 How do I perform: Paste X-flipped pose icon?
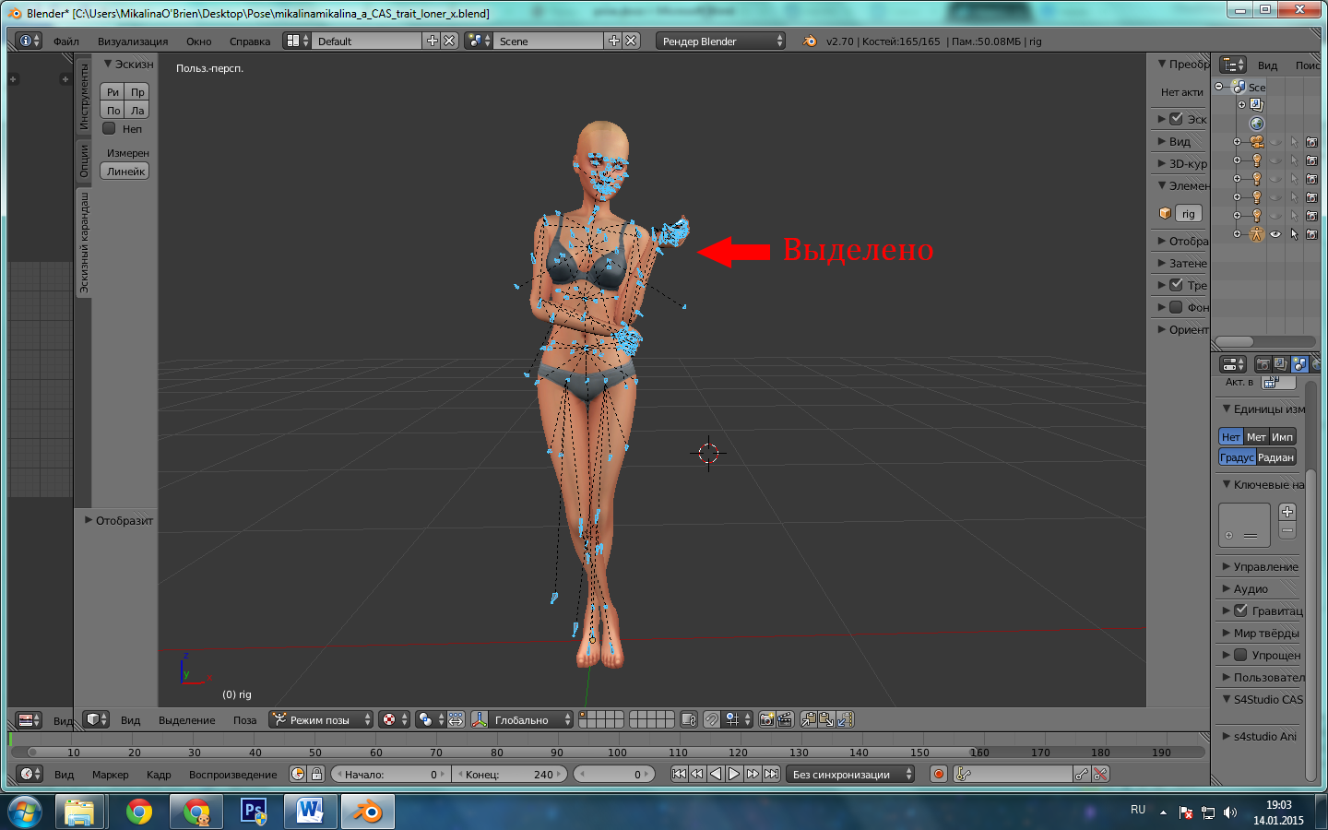(845, 719)
